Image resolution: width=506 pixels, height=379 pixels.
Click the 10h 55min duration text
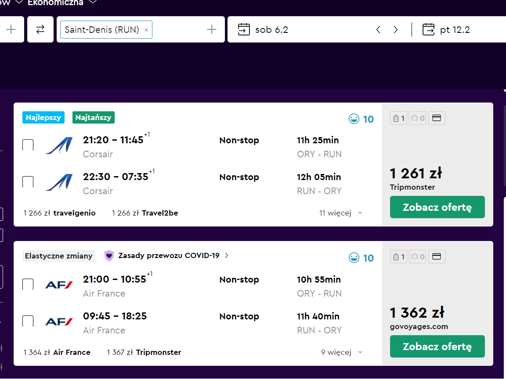pyautogui.click(x=319, y=280)
